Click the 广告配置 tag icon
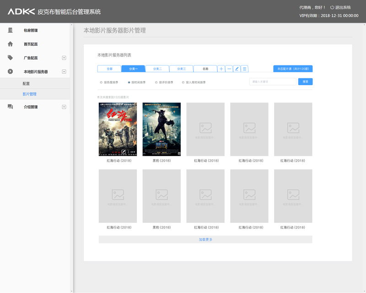Screen dimensions: 366x293 pos(10,58)
